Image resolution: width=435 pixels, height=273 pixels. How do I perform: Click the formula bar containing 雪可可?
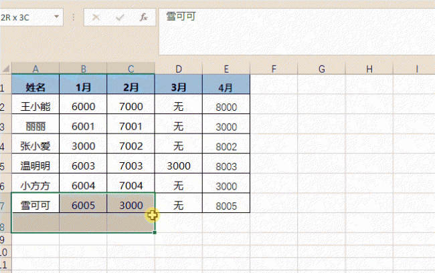point(296,32)
